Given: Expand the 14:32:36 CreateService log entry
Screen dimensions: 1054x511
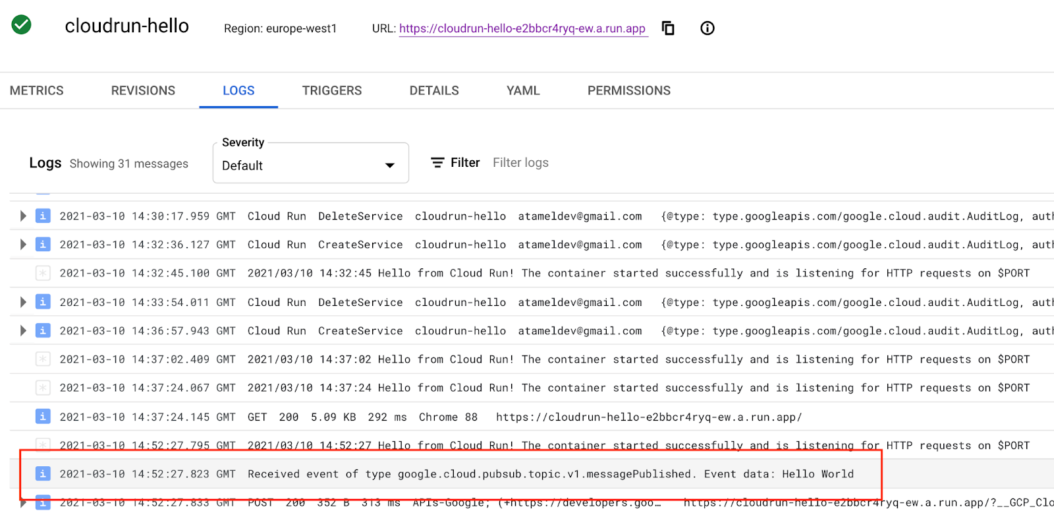Looking at the screenshot, I should click(23, 245).
